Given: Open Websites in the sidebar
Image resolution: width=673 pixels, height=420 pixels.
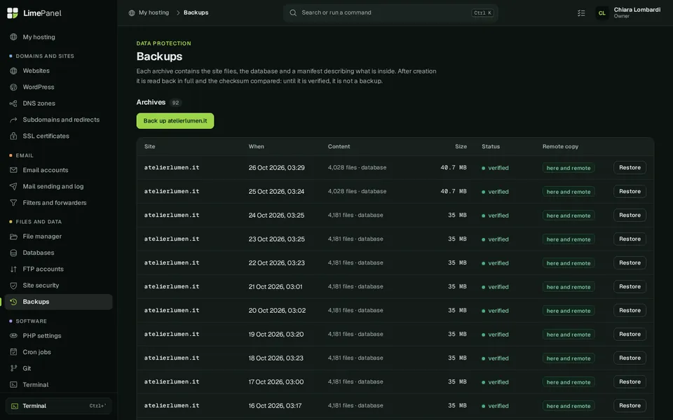Looking at the screenshot, I should coord(58,71).
